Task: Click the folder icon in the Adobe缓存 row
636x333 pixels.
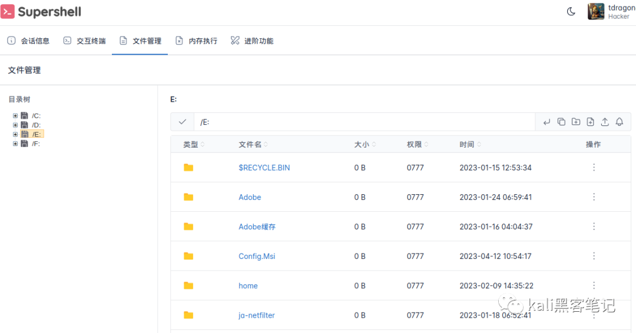Action: [188, 227]
